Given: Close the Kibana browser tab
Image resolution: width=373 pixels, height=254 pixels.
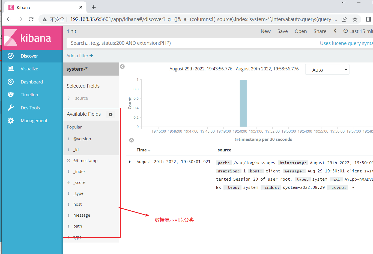Looking at the screenshot, I should click(x=81, y=7).
